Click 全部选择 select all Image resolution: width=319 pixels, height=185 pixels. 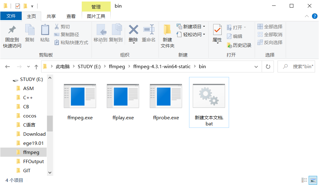[270, 26]
